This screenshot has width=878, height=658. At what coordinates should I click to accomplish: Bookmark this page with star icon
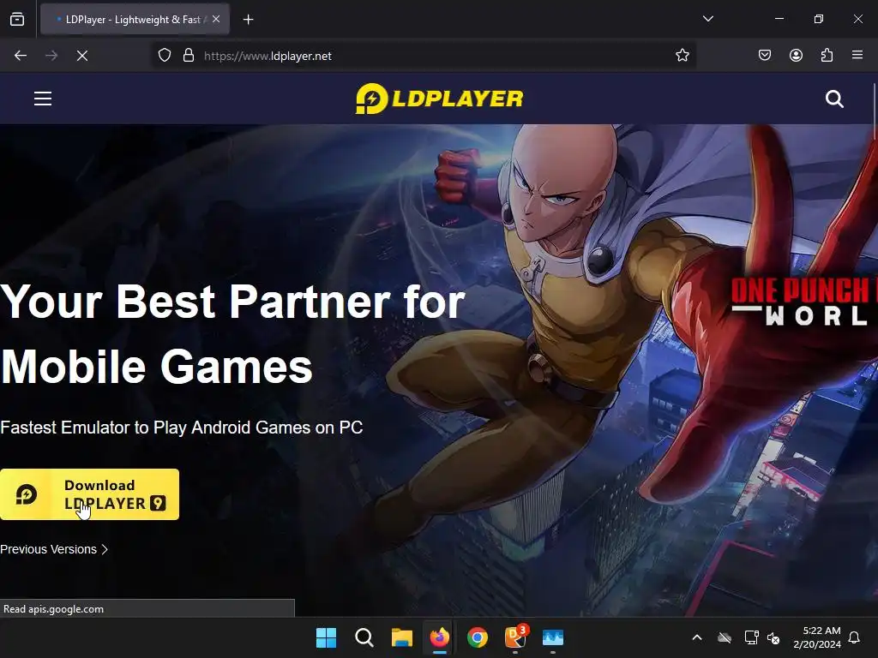point(682,56)
